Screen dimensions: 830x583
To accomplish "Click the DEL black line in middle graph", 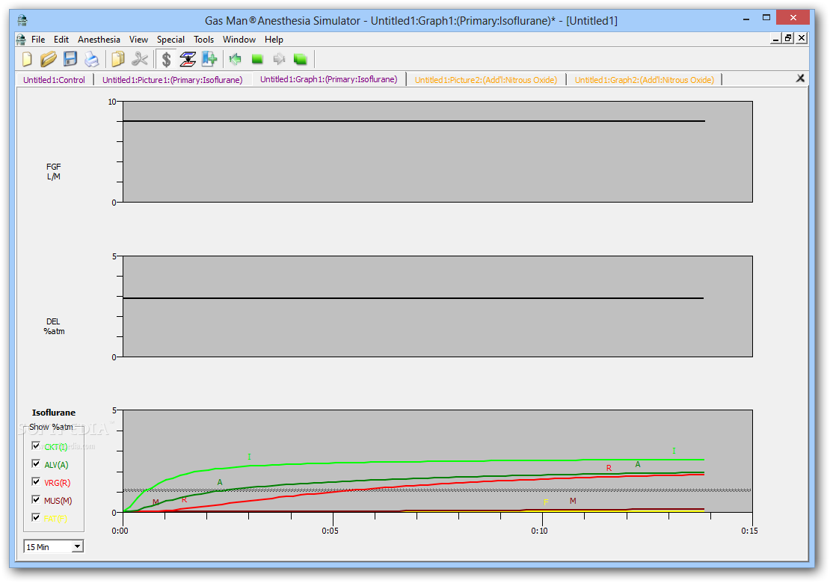I will (414, 298).
